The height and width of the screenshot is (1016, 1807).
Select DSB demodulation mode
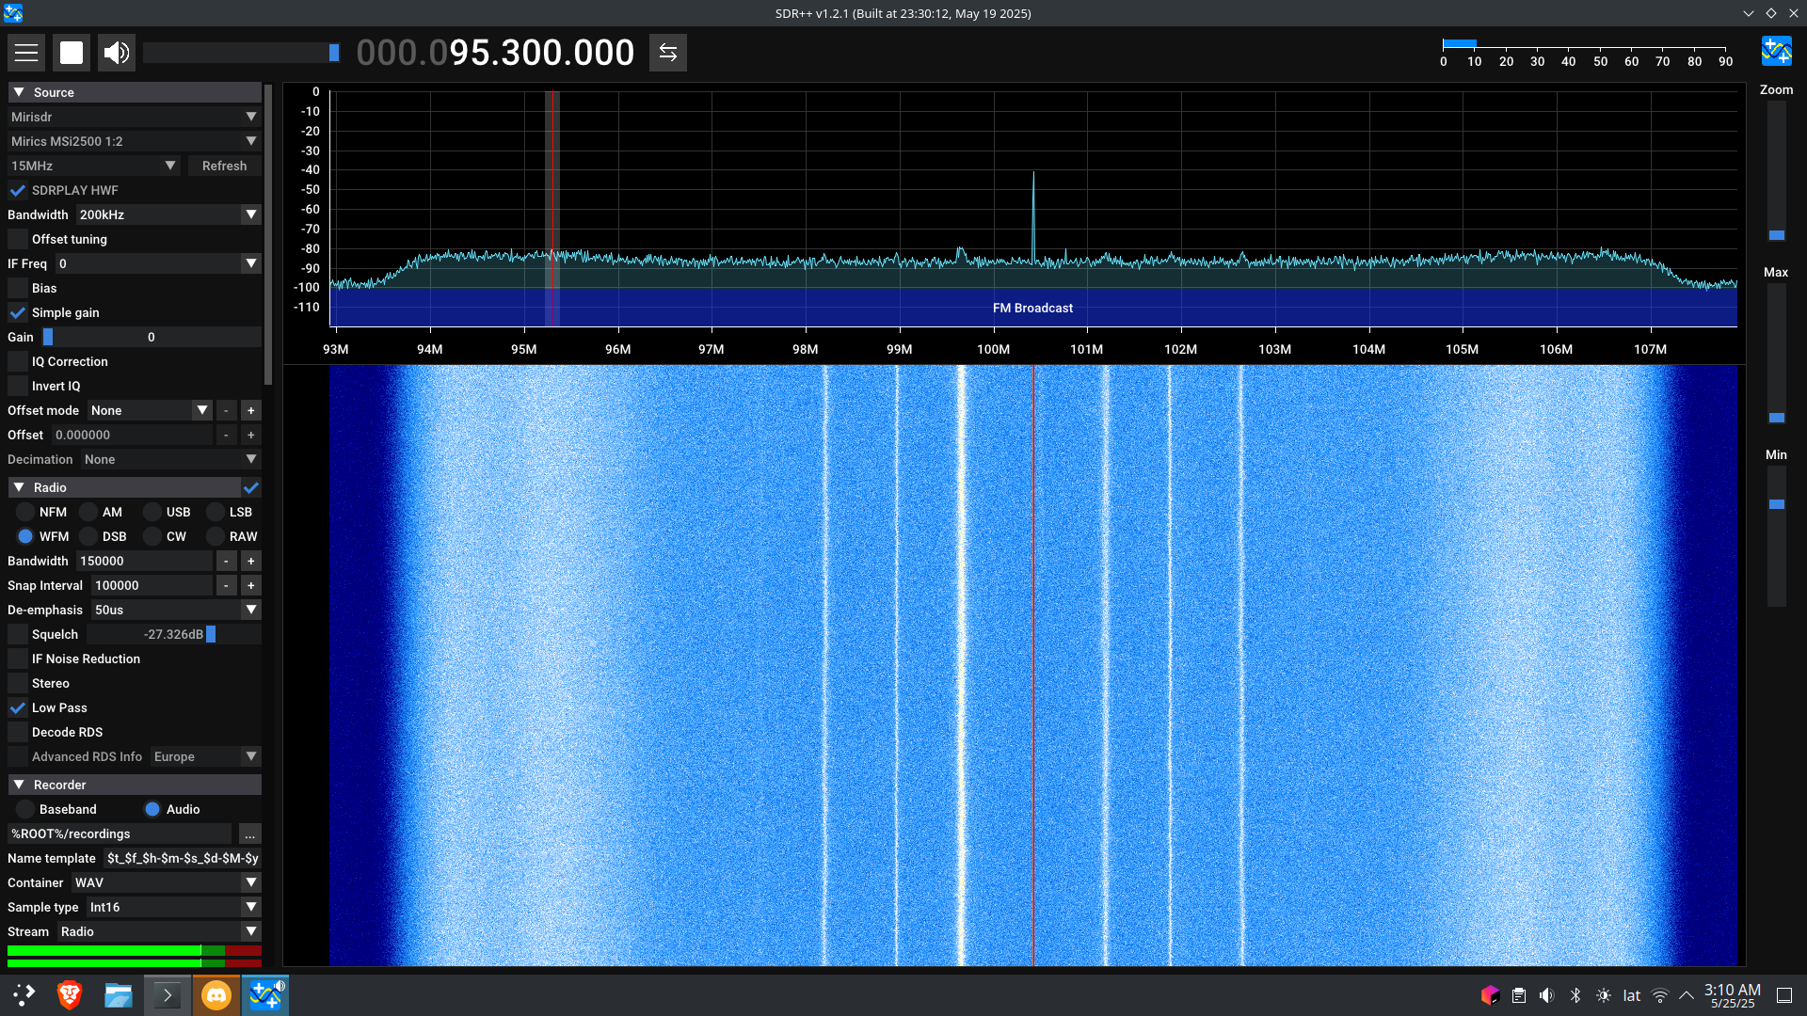[88, 536]
